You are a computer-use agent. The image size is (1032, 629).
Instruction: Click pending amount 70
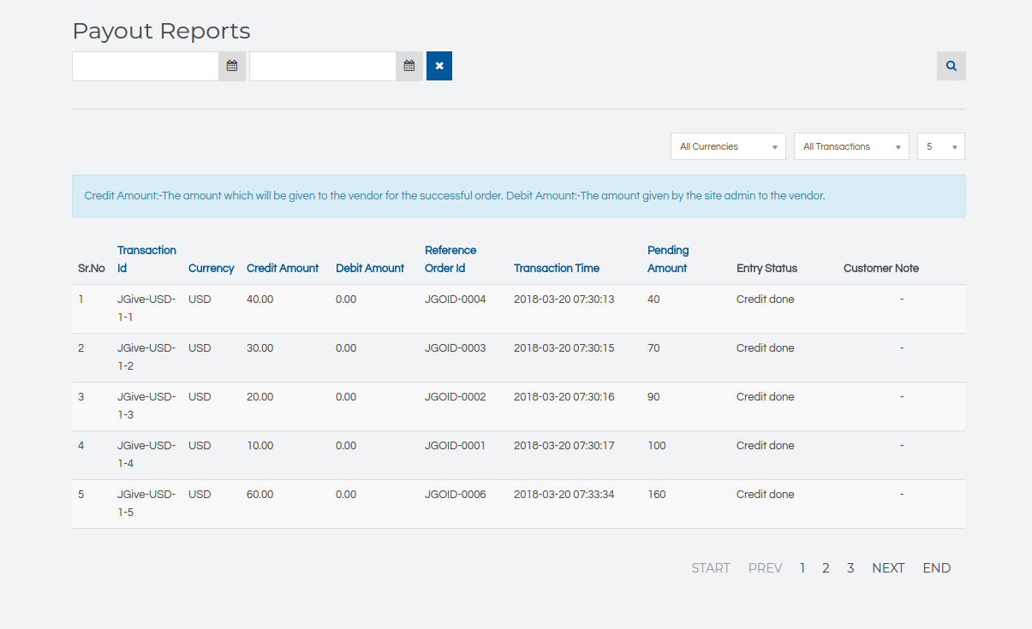click(x=654, y=348)
